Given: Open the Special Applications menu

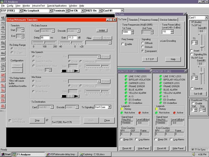Looking at the screenshot, I should (57, 6).
